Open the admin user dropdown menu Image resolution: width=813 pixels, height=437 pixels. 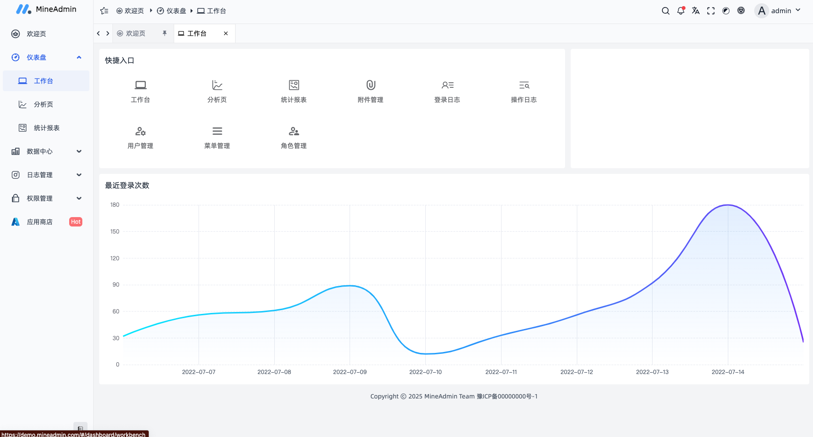pyautogui.click(x=778, y=10)
